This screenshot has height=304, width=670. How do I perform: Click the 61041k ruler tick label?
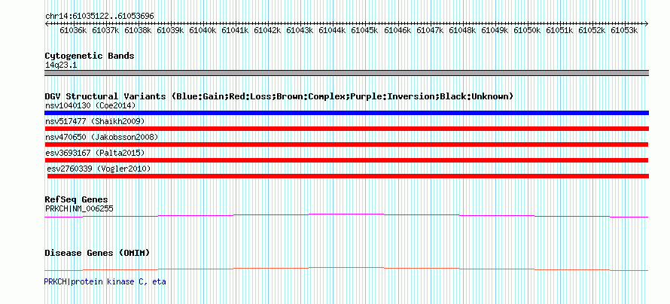pos(236,30)
